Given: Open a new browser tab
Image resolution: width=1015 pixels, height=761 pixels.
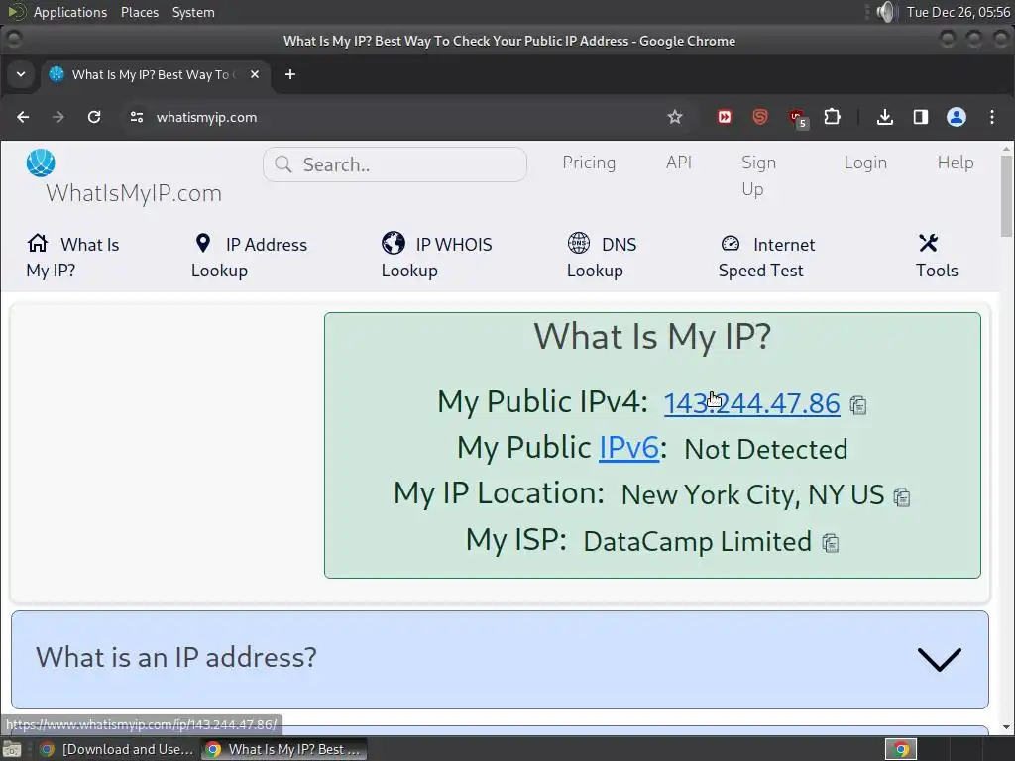Looking at the screenshot, I should [290, 74].
